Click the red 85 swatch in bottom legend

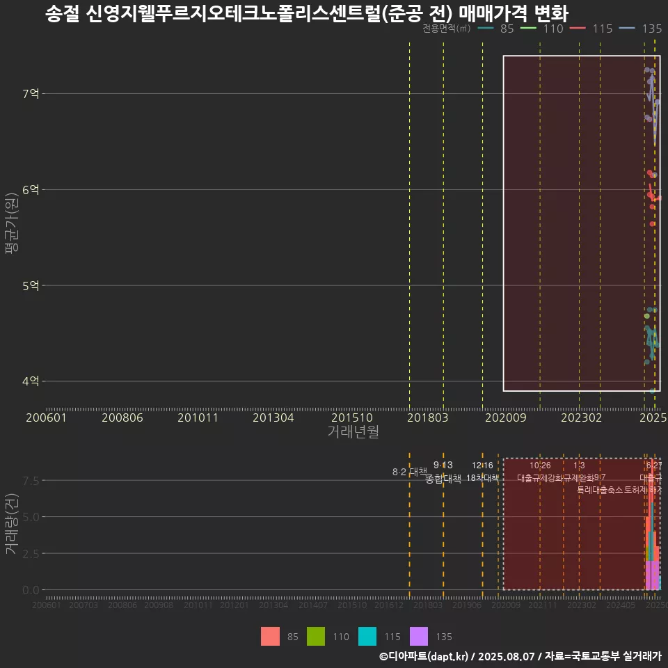[x=270, y=637]
